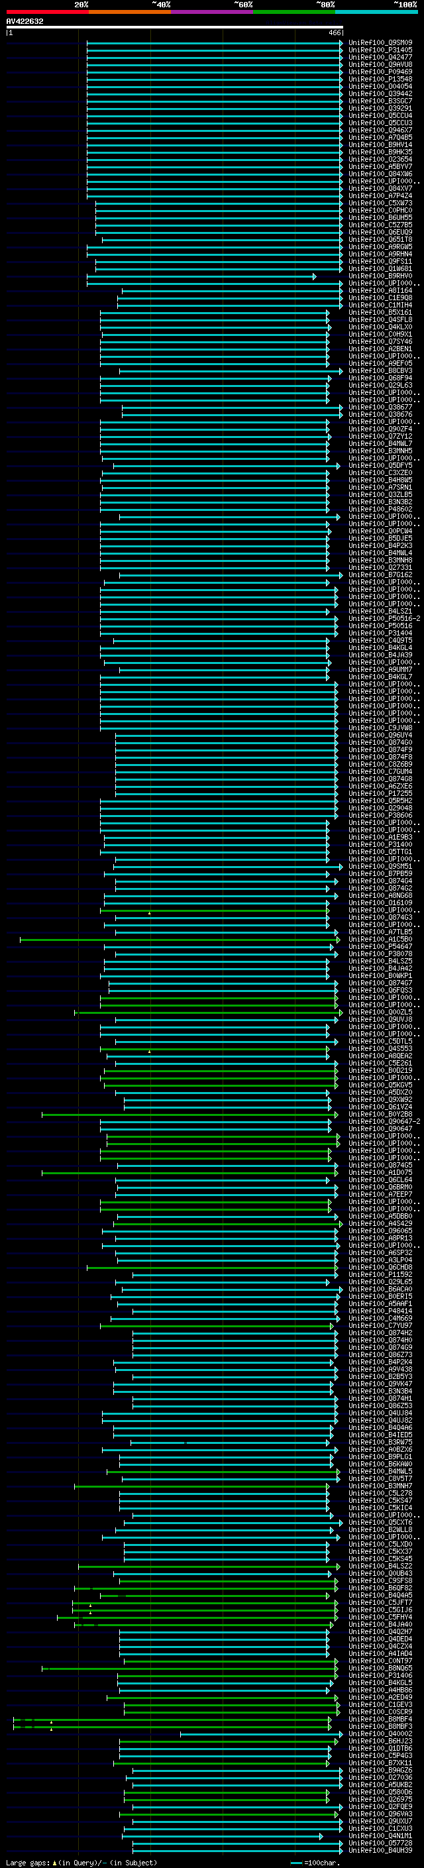Select hit UniRef100_C5Z7B5
This screenshot has width=424, height=1868.
point(380,225)
